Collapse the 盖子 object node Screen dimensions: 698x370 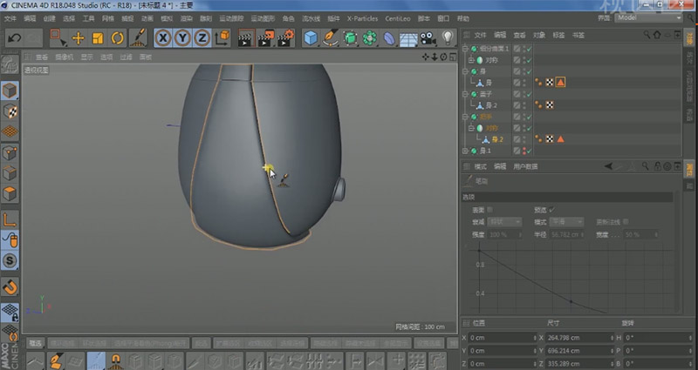pos(465,94)
